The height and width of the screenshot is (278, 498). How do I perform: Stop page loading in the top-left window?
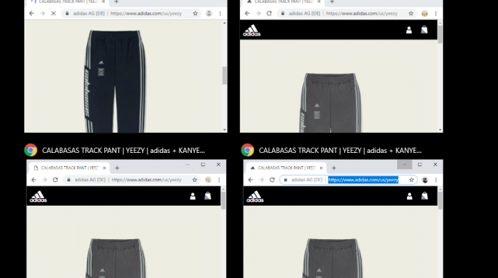coord(54,13)
